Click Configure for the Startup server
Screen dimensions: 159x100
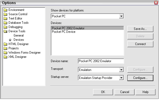click(140, 78)
